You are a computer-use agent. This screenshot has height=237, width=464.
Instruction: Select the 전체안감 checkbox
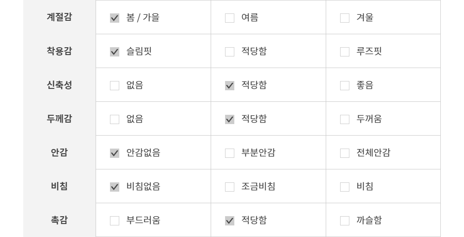tap(345, 153)
